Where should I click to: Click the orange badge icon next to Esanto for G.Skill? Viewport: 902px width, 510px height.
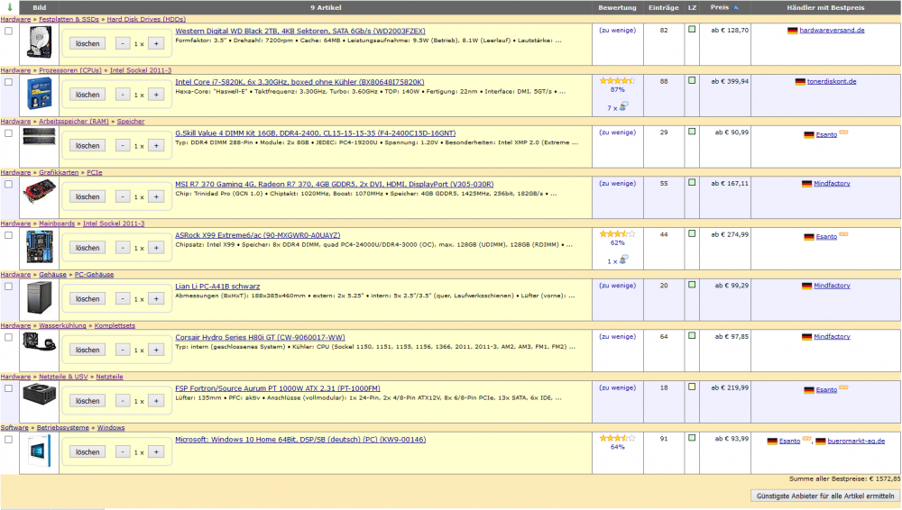843,132
